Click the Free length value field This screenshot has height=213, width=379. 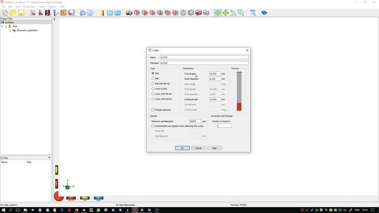[215, 73]
